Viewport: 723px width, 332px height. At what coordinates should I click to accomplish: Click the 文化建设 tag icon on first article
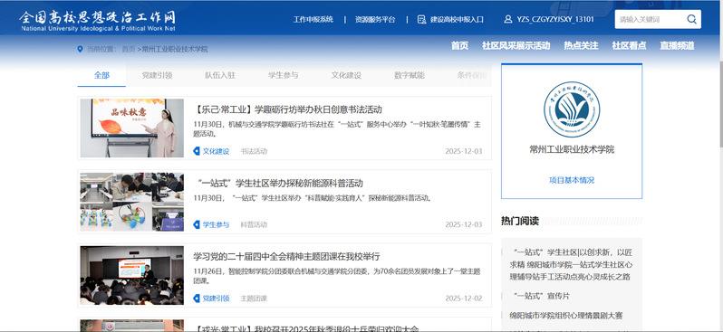[x=197, y=151]
